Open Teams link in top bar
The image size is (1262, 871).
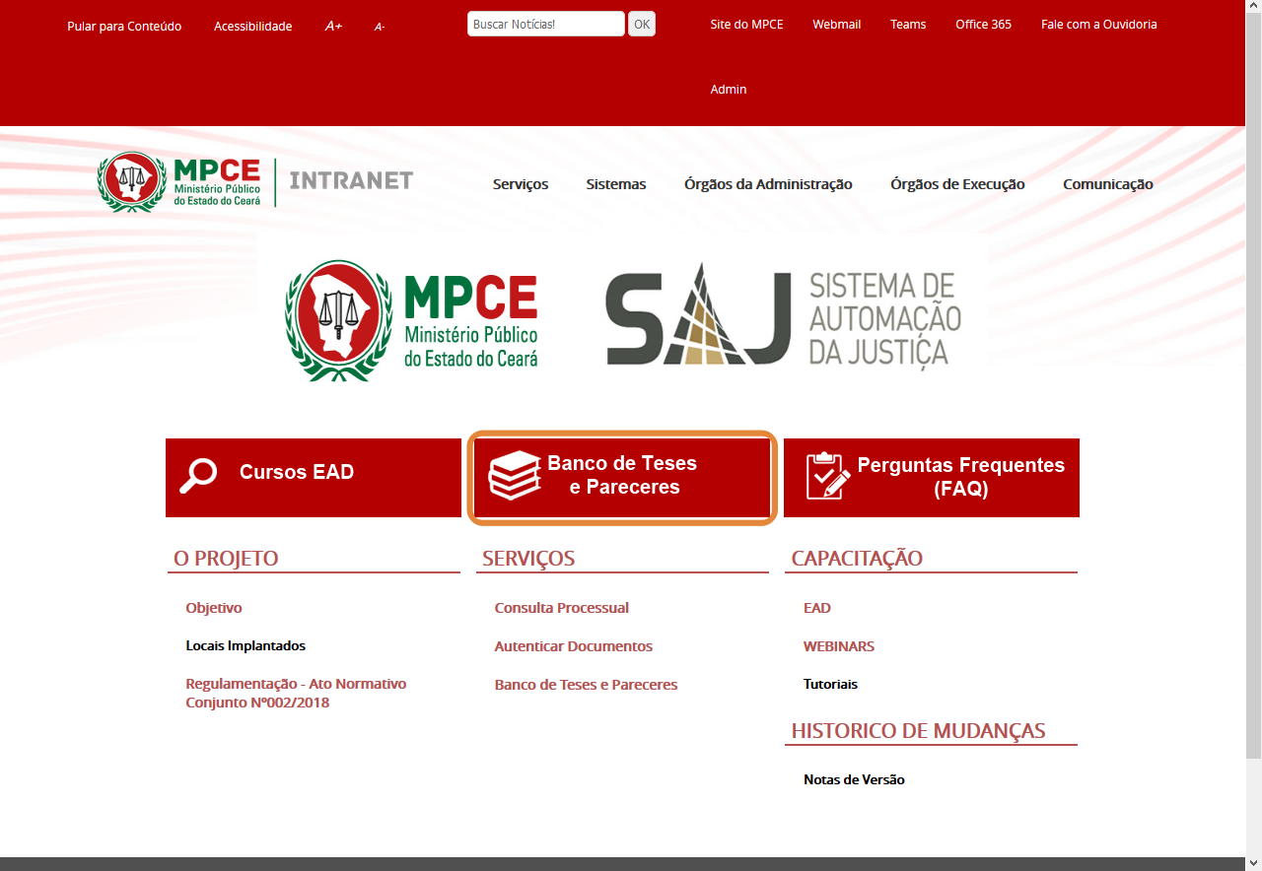coord(908,24)
